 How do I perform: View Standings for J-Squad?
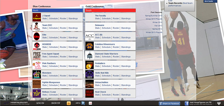[x=73, y=18]
